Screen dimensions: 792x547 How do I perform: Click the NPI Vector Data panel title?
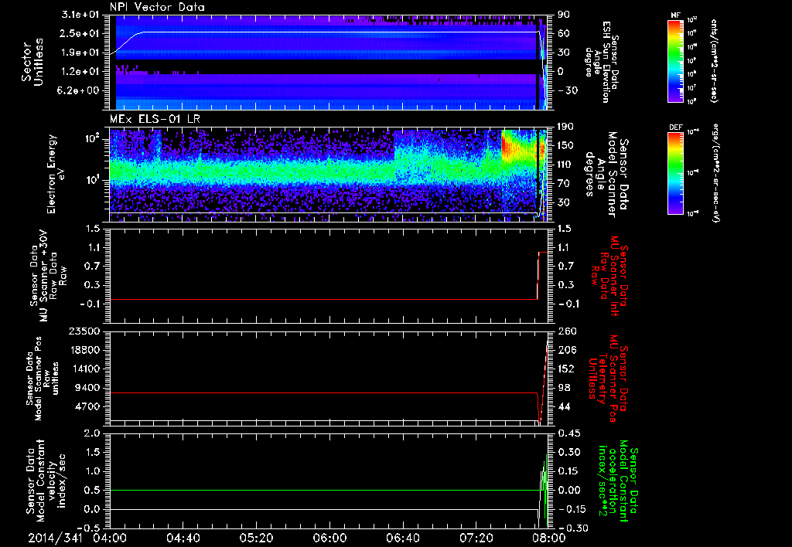157,7
